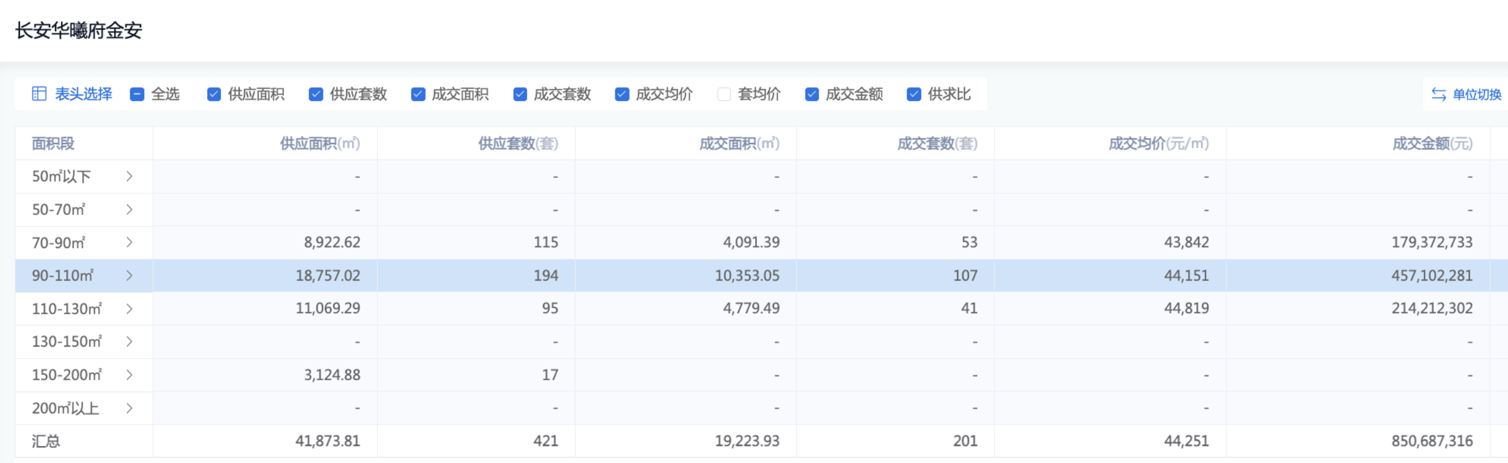This screenshot has width=1508, height=463.
Task: Click the 成交金额 value 457,102,281 cell
Action: (1431, 276)
